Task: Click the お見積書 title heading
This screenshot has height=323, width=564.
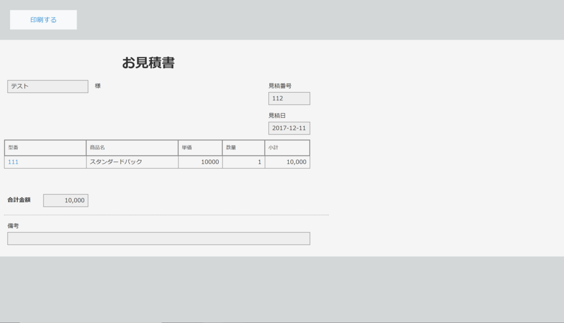Action: click(x=148, y=63)
